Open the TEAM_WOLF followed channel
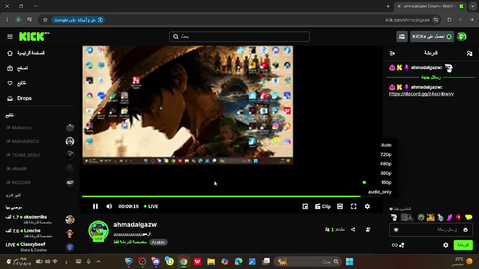479x269 pixels. coord(40,155)
